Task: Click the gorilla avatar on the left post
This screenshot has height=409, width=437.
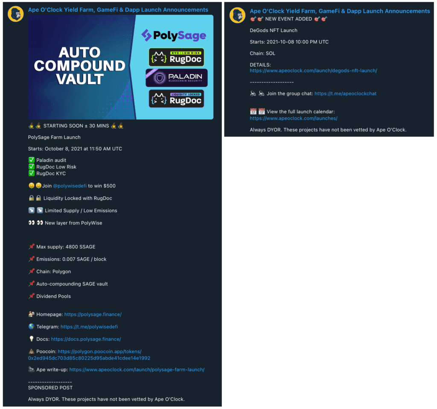Action: pos(16,14)
